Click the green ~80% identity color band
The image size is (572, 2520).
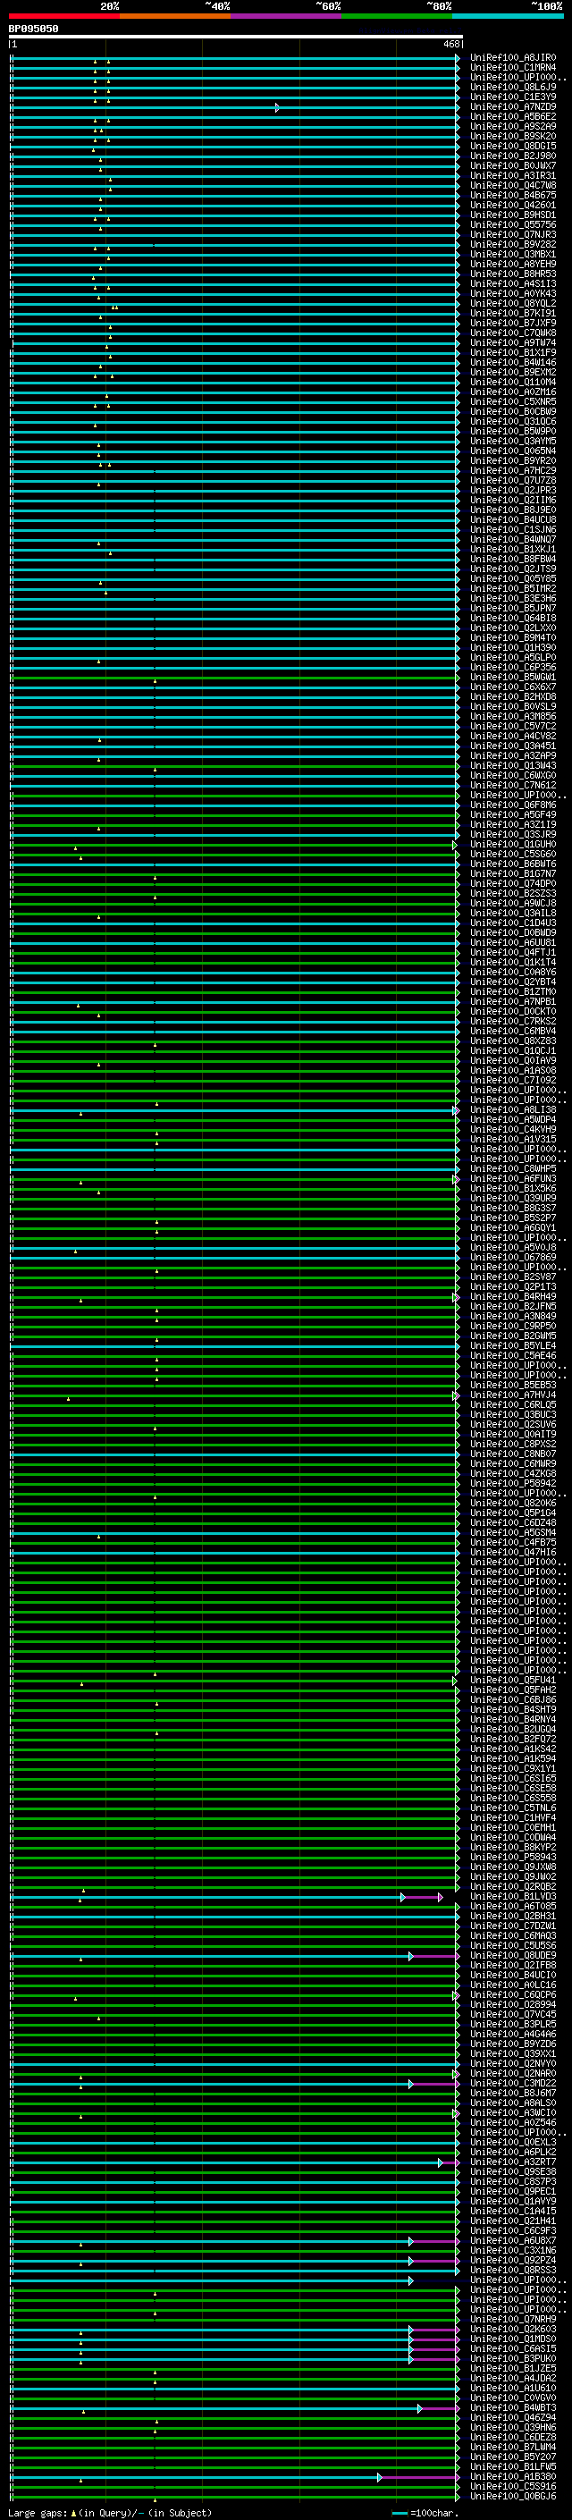pos(397,16)
